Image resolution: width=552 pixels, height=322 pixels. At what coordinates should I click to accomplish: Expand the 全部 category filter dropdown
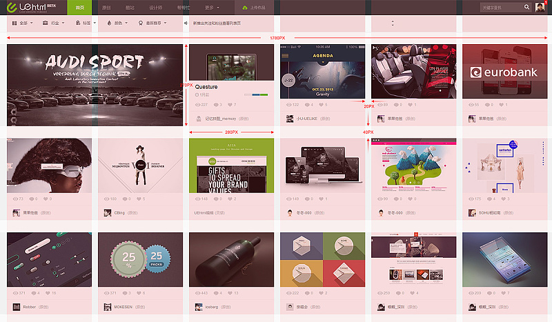[x=23, y=23]
